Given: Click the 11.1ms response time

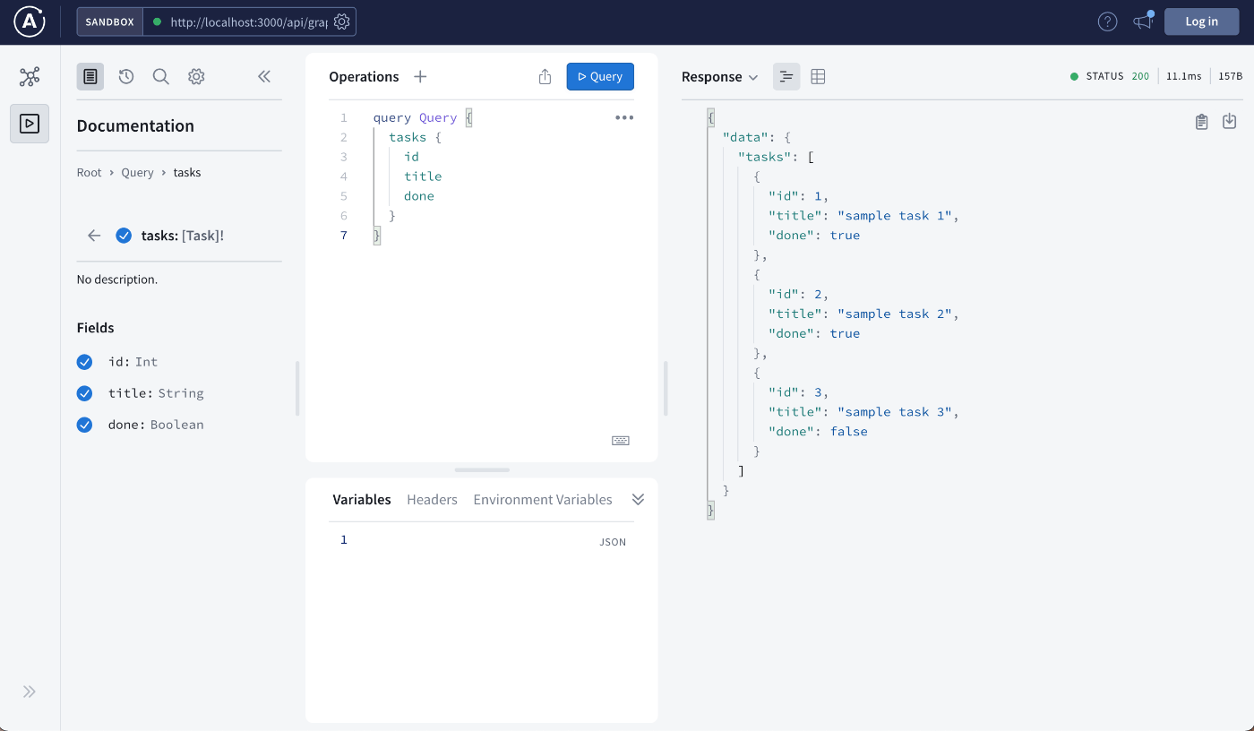Looking at the screenshot, I should tap(1184, 76).
